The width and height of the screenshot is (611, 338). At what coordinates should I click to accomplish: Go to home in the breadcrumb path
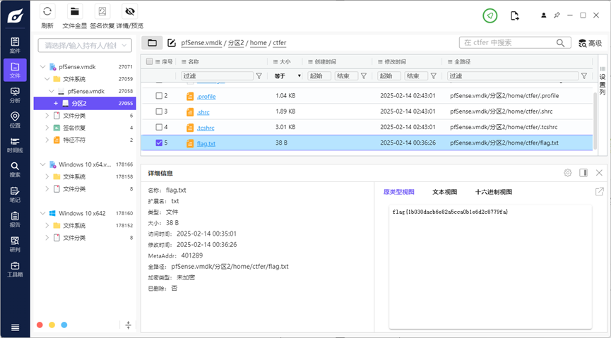pyautogui.click(x=259, y=43)
